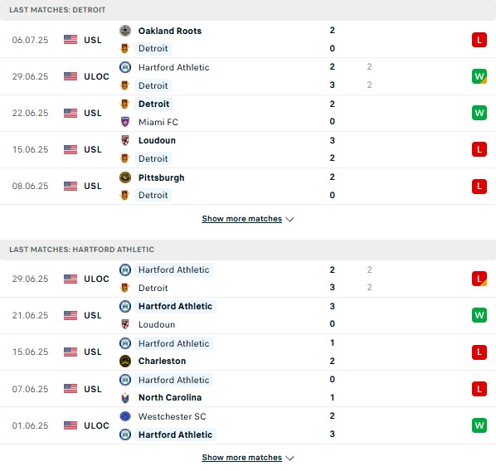Image resolution: width=496 pixels, height=471 pixels.
Task: Click the Loudoun crest in the 15.06.25 Detroit match
Action: click(125, 140)
